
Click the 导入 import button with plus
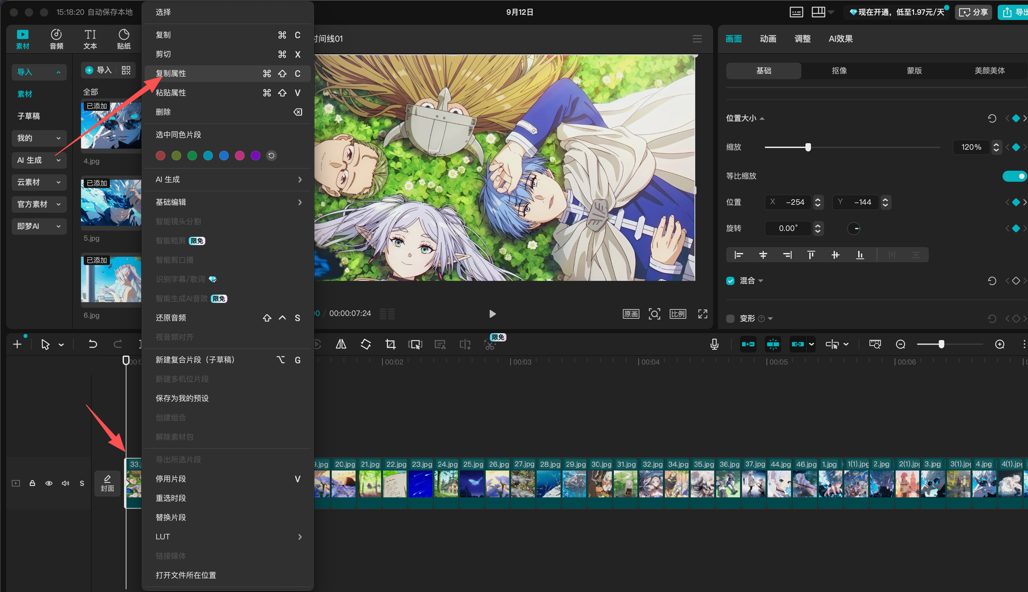coord(99,70)
